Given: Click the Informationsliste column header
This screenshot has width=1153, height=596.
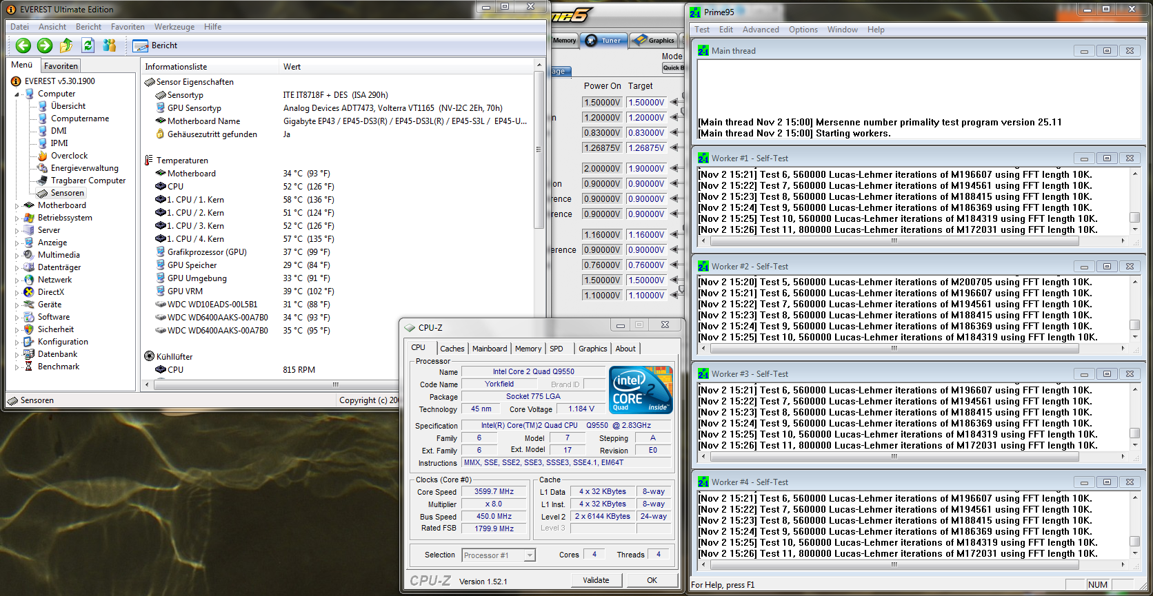Looking at the screenshot, I should [210, 67].
